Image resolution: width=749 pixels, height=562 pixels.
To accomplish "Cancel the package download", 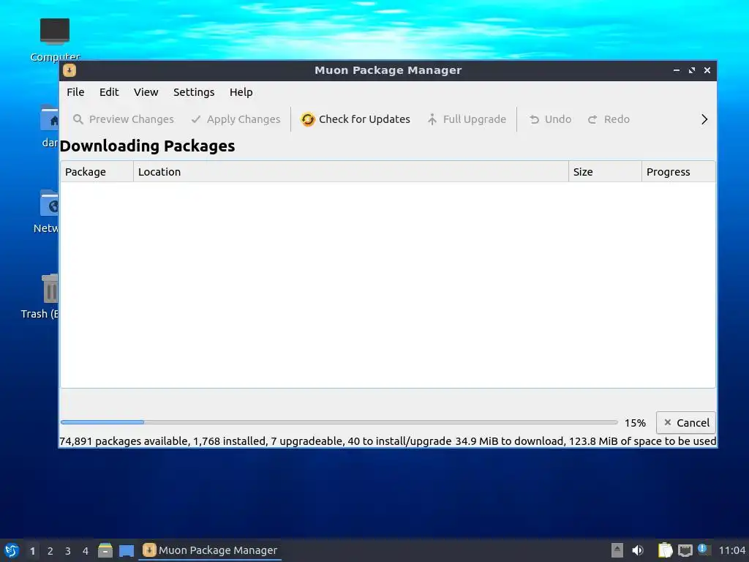I will point(686,423).
